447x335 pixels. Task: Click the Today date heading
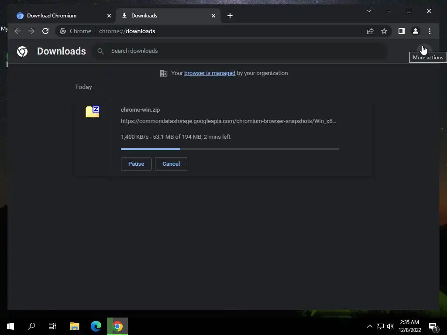pos(83,87)
